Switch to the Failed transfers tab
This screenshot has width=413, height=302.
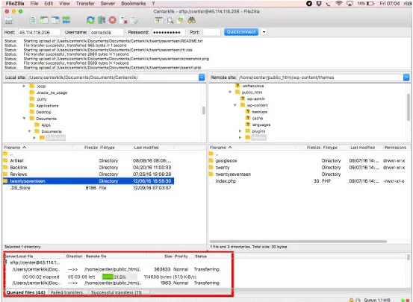point(66,292)
